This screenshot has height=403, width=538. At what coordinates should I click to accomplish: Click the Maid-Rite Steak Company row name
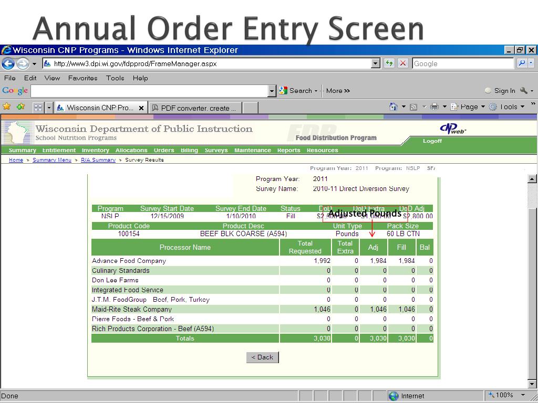132,309
